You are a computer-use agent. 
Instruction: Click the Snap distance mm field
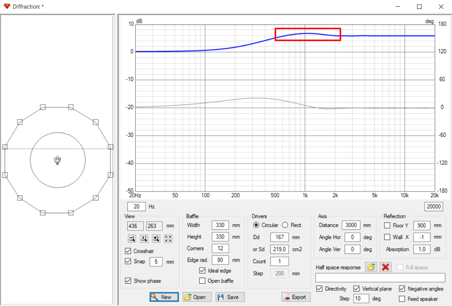coord(156,262)
